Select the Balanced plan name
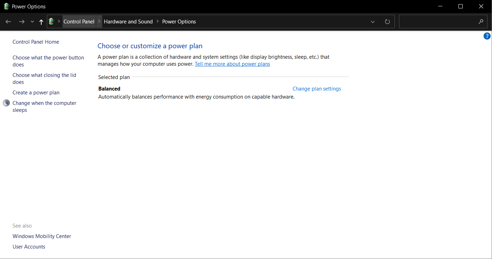This screenshot has height=259, width=492. pyautogui.click(x=109, y=89)
